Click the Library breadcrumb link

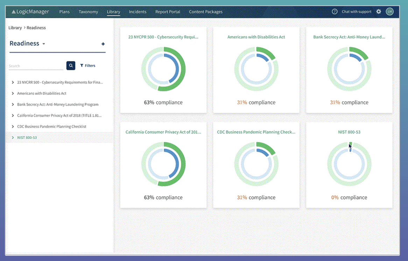(15, 28)
